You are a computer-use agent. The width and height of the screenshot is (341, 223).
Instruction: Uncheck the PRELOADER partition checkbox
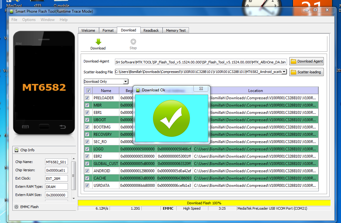[x=87, y=98]
